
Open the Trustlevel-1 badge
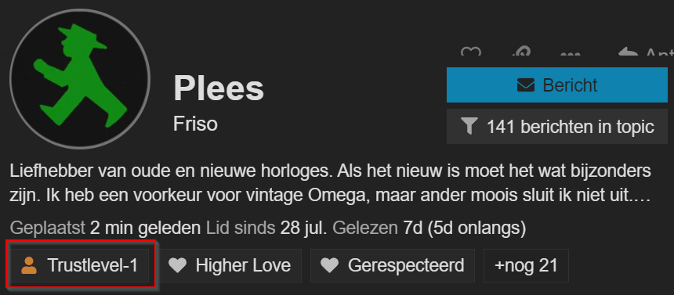[x=79, y=265]
